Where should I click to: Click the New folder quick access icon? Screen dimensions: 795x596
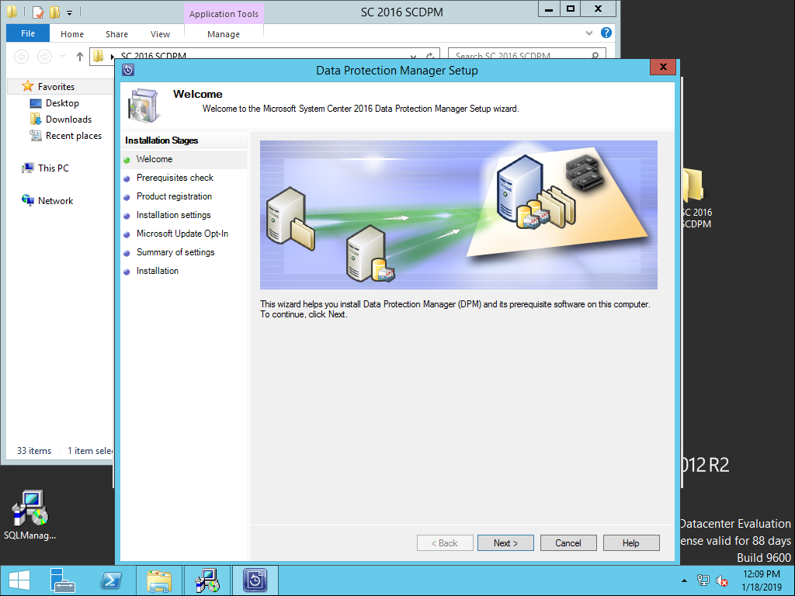54,12
